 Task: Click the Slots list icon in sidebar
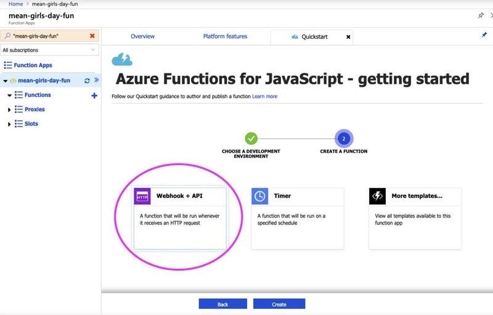pos(18,124)
